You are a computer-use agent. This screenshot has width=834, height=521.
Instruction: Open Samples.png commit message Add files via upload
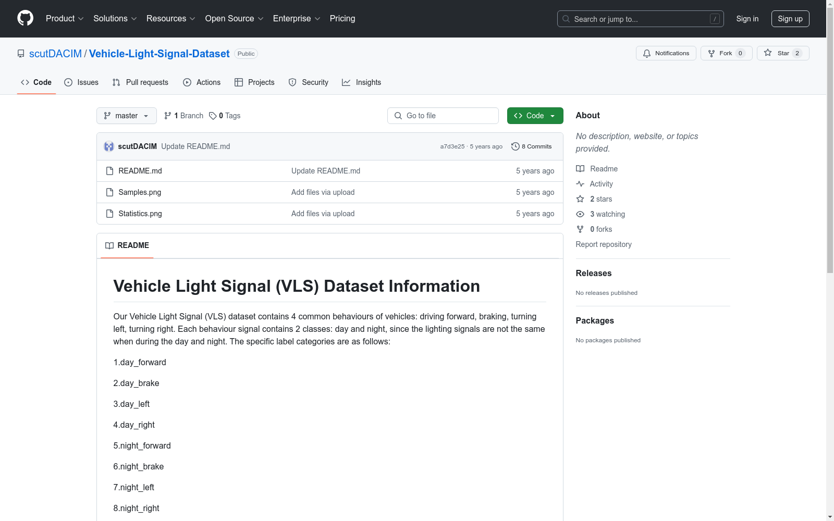(x=323, y=192)
